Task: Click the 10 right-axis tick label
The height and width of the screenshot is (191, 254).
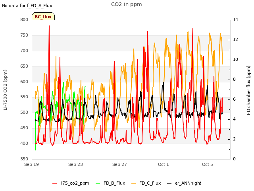Action: point(235,59)
